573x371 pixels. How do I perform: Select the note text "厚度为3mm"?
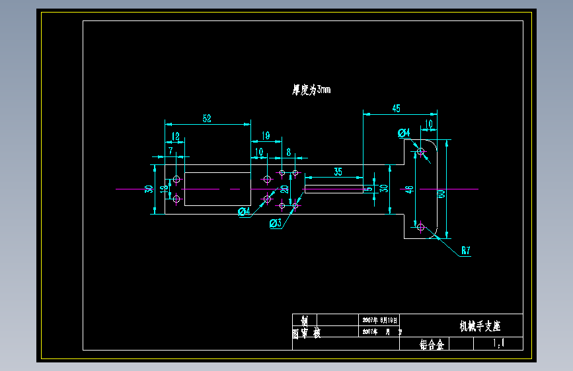(311, 90)
